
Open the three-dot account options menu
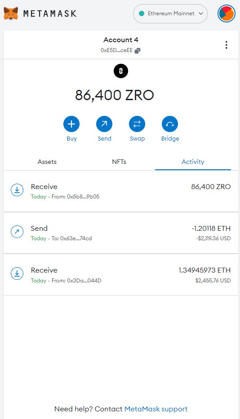227,45
